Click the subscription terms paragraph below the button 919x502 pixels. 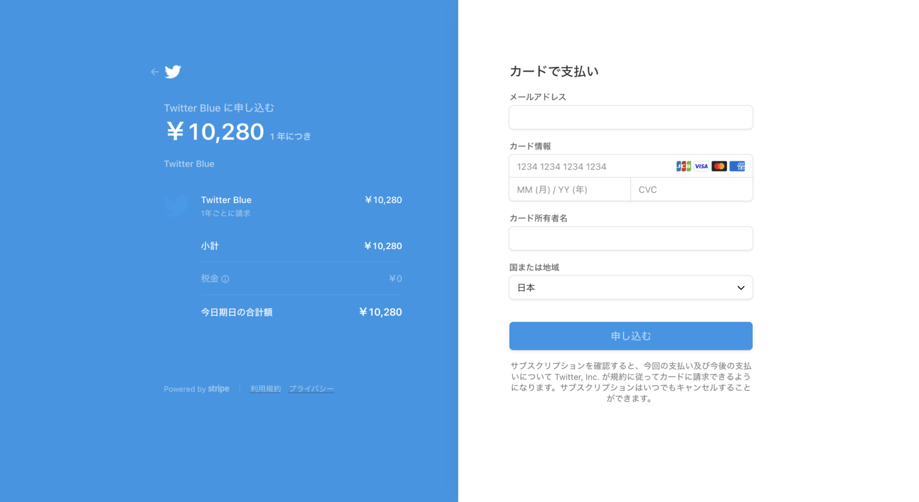631,382
